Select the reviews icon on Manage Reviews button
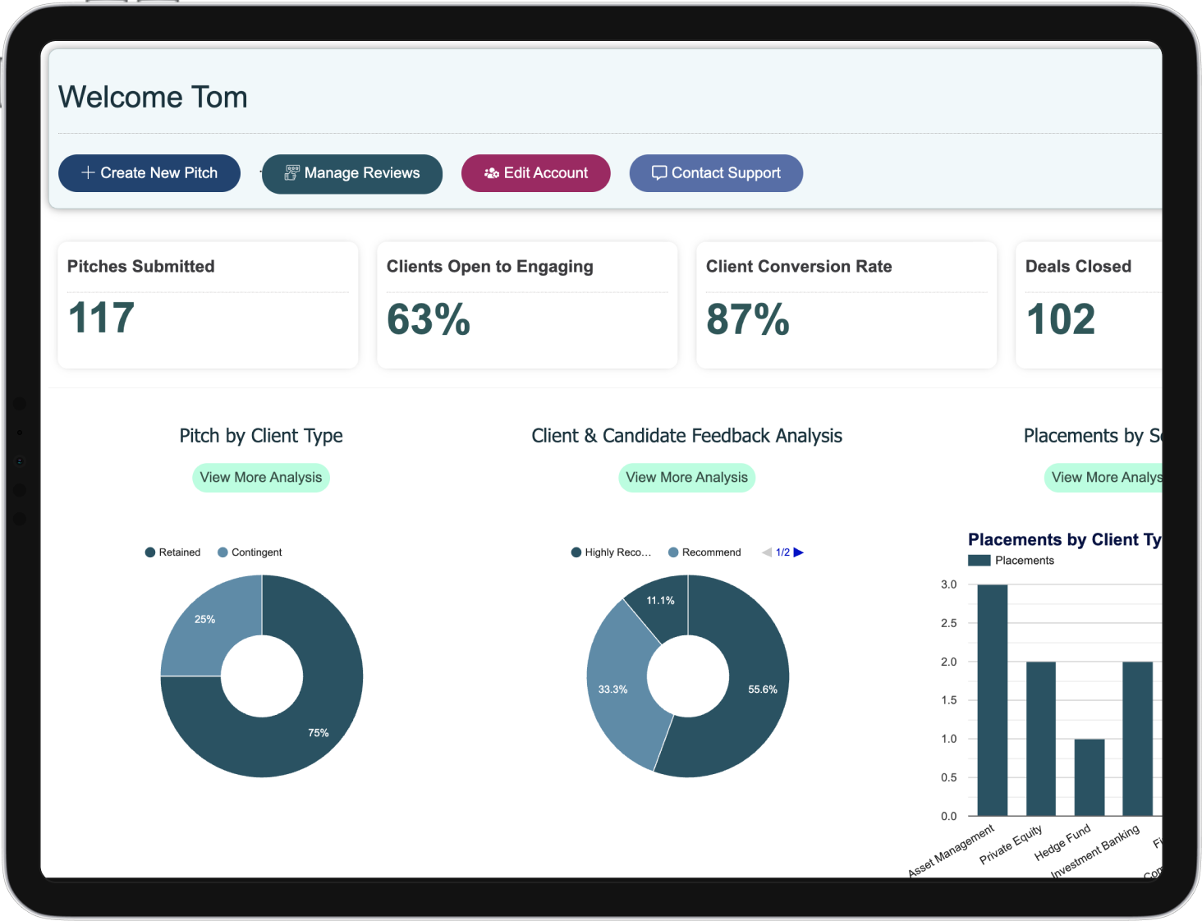The height and width of the screenshot is (921, 1202). tap(291, 172)
